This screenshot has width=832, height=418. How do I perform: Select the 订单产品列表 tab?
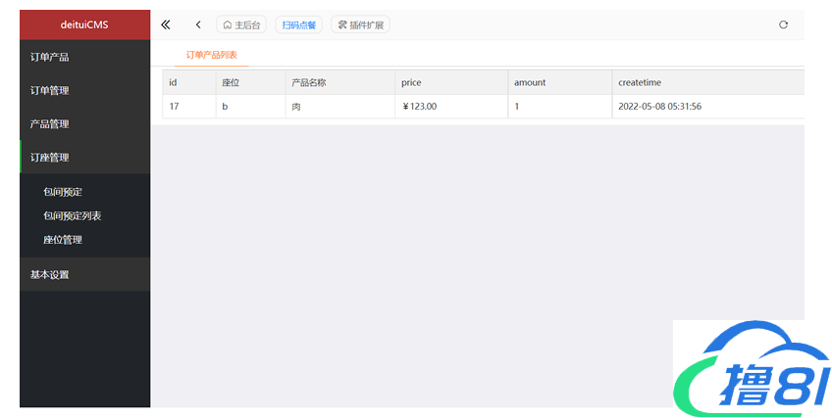click(211, 55)
